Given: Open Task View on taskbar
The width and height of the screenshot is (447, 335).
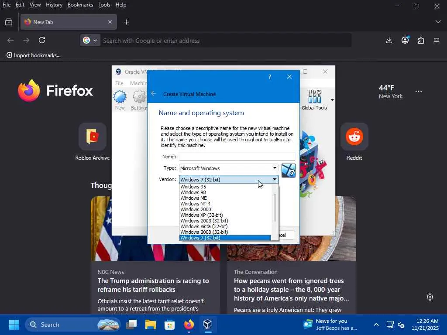Looking at the screenshot, I should [x=131, y=325].
